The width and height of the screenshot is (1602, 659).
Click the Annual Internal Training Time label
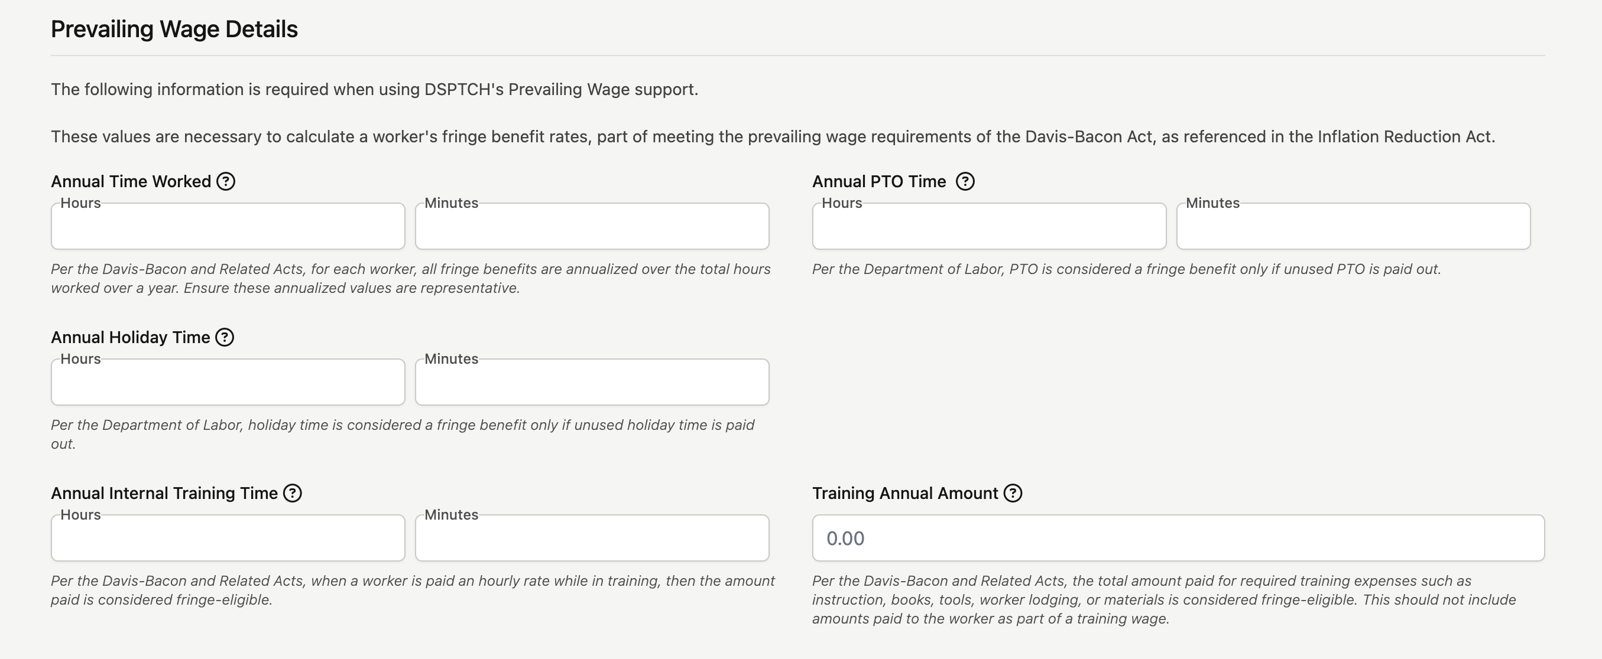(x=164, y=493)
